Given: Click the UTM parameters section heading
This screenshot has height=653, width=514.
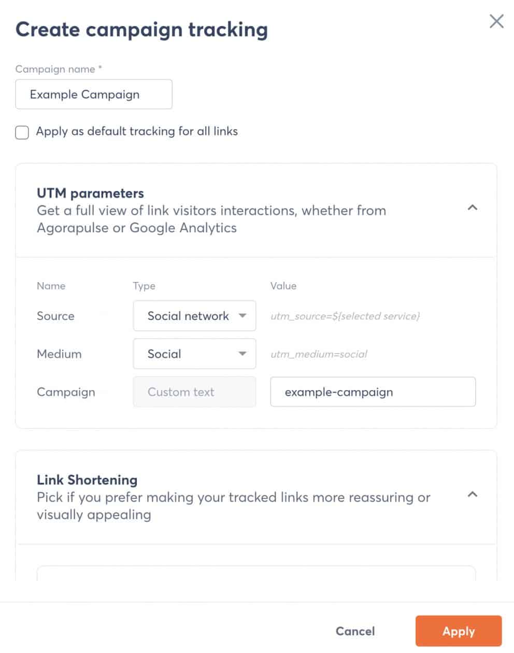Looking at the screenshot, I should [x=90, y=193].
